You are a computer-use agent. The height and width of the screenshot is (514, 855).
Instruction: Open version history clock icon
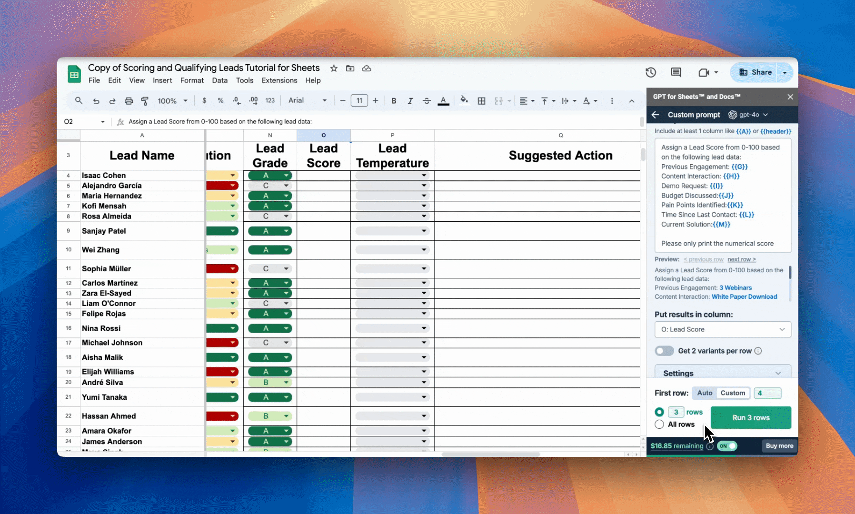[651, 72]
